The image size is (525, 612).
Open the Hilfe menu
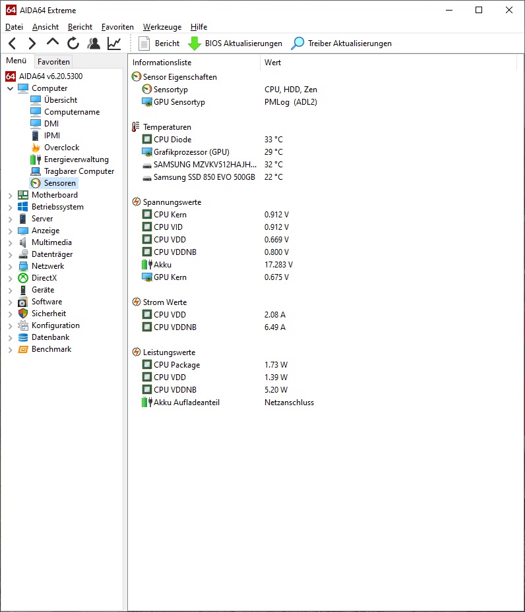click(x=199, y=27)
